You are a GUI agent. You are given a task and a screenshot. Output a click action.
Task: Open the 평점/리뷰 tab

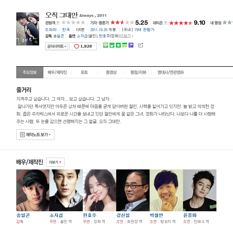tap(138, 72)
